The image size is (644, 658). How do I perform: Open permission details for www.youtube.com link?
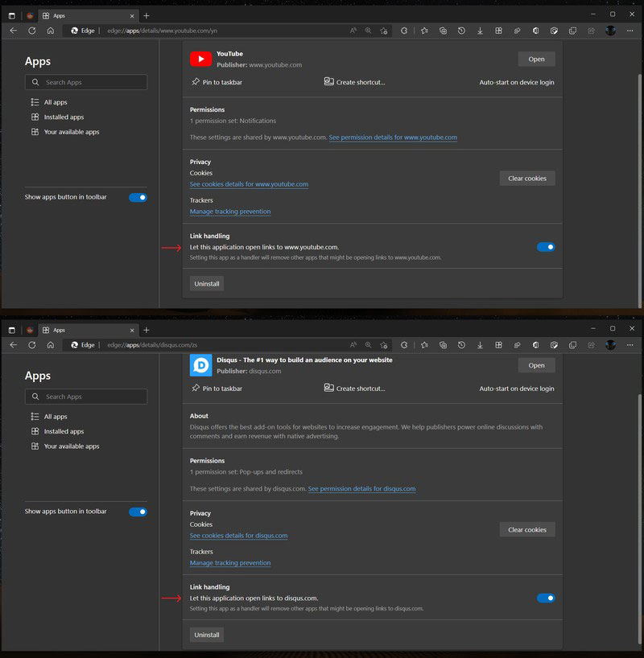tap(393, 138)
